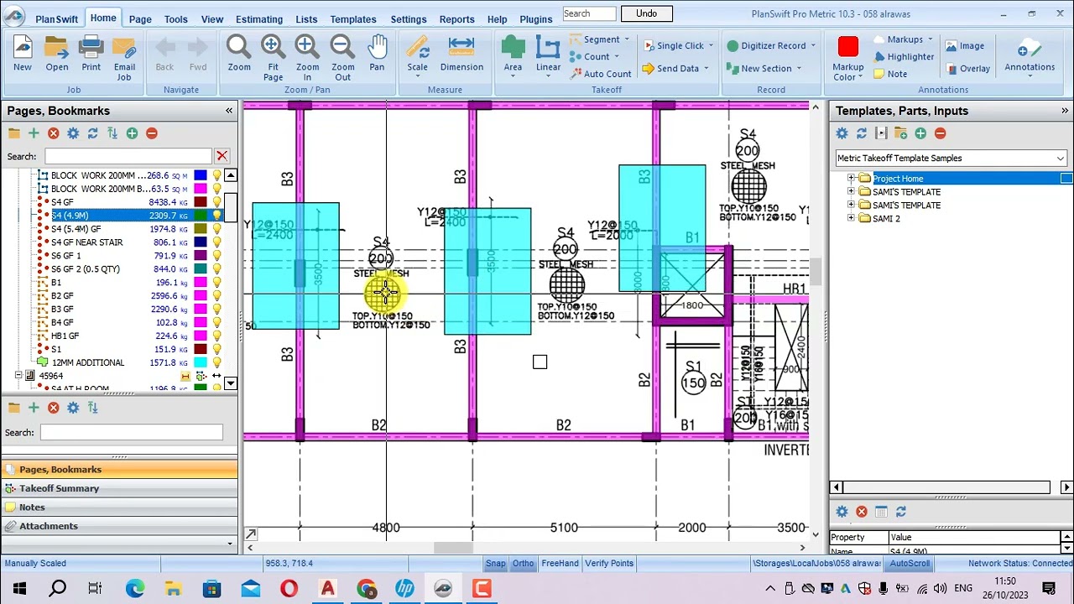Toggle the Snap option in status bar

(x=495, y=563)
